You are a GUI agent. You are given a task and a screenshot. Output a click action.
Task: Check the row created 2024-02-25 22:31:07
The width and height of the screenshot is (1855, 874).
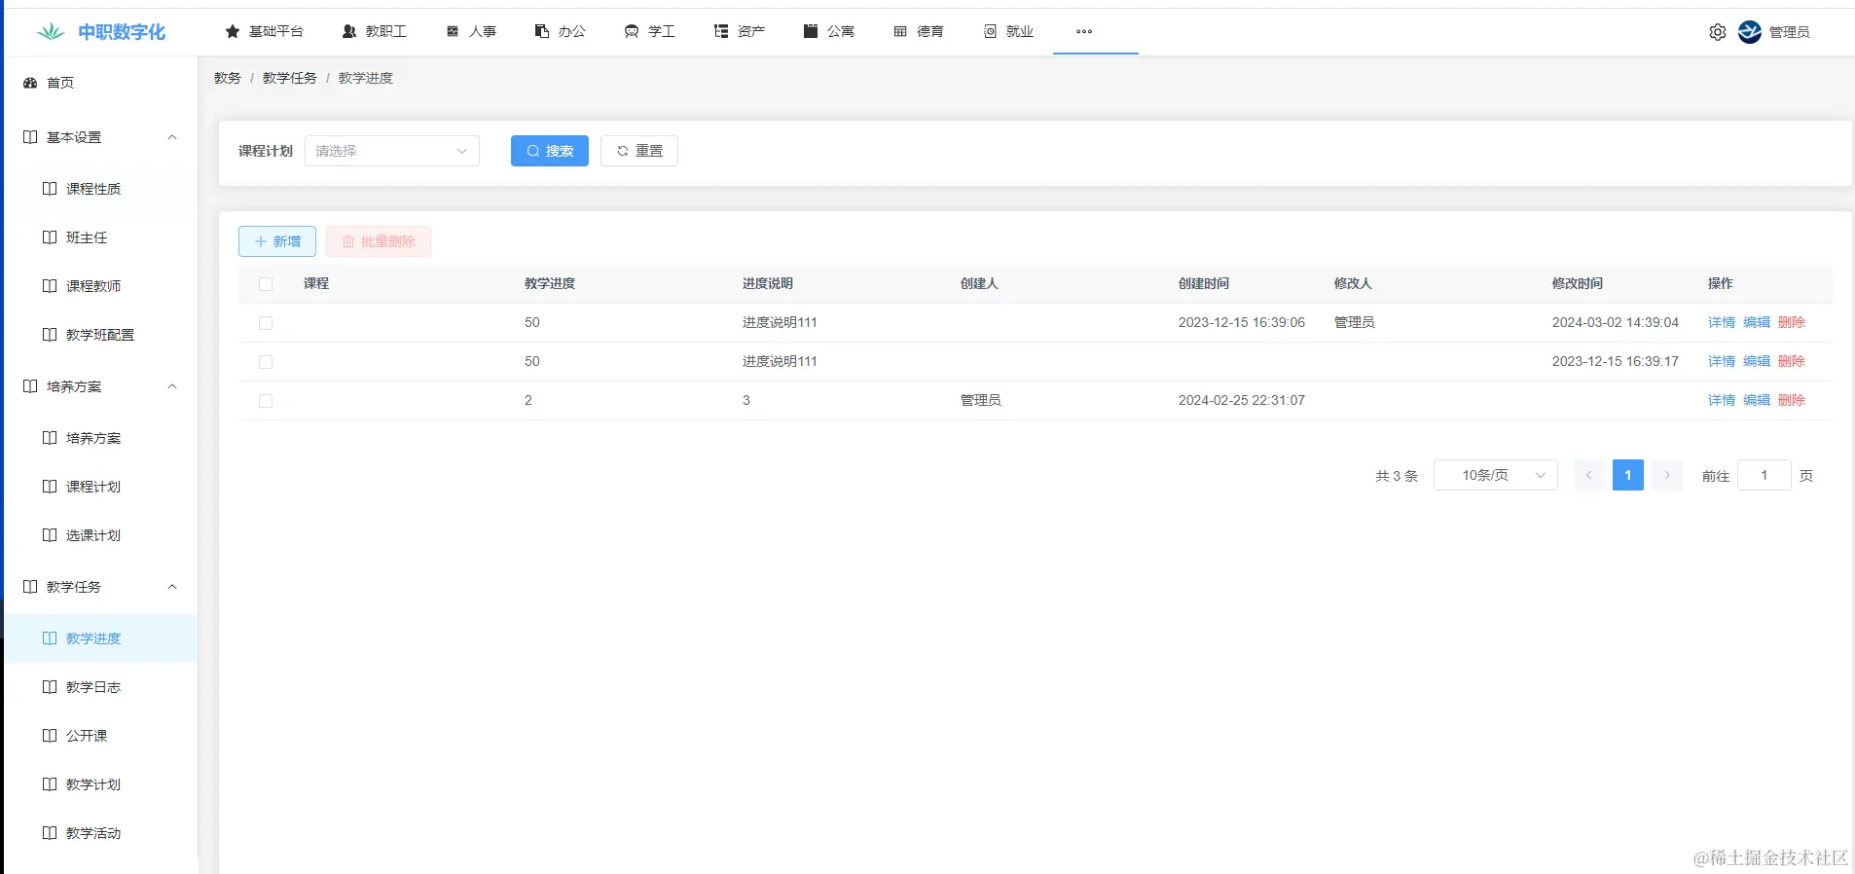(x=266, y=401)
